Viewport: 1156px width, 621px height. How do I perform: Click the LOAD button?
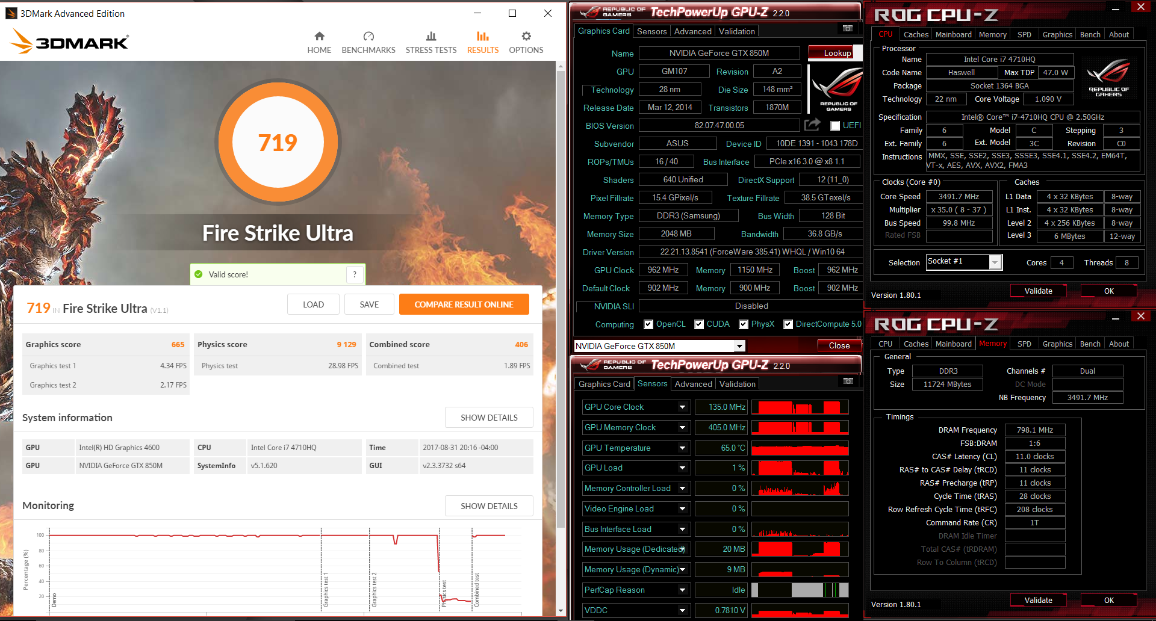313,304
